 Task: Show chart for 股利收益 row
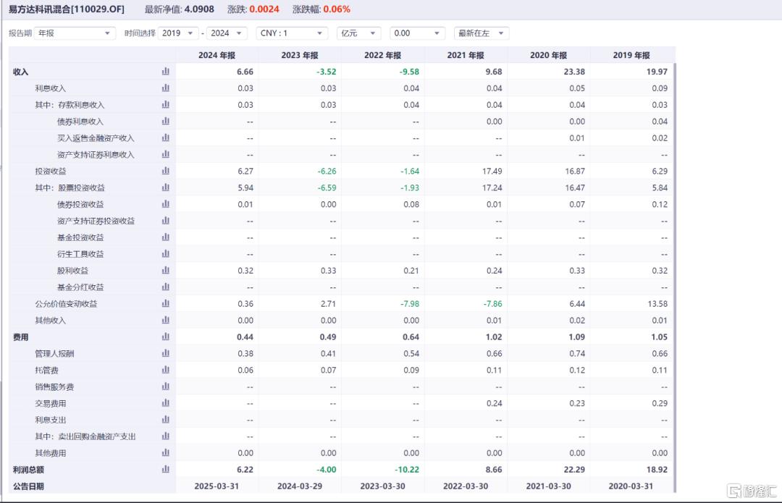point(166,270)
